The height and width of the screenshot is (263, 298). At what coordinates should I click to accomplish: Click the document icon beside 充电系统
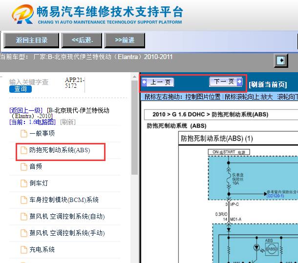pyautogui.click(x=24, y=250)
